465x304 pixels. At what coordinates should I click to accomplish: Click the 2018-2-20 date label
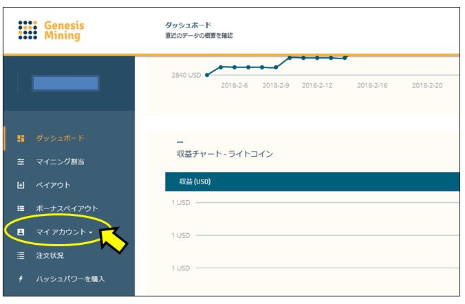[427, 85]
